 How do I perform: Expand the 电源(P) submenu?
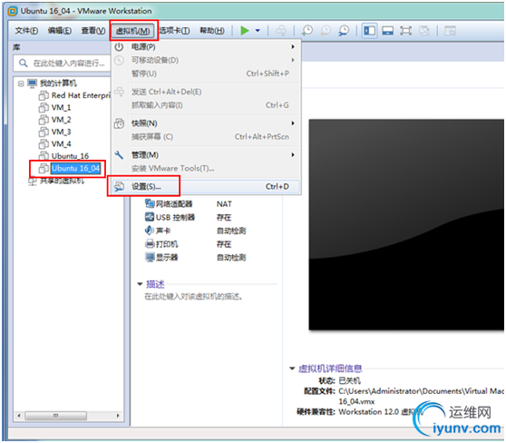(206, 47)
